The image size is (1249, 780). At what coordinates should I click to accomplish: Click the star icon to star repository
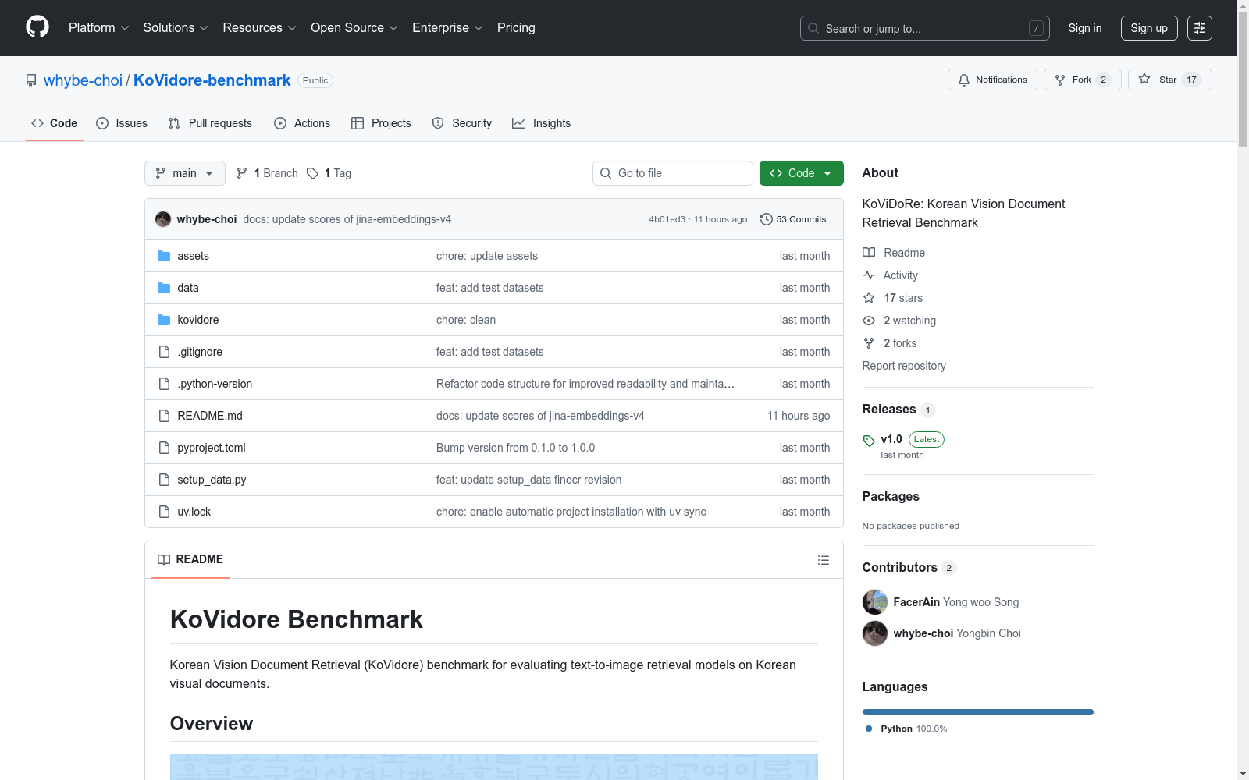pos(1144,79)
